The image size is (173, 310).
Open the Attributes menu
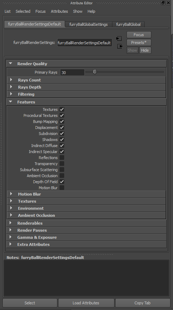point(60,11)
